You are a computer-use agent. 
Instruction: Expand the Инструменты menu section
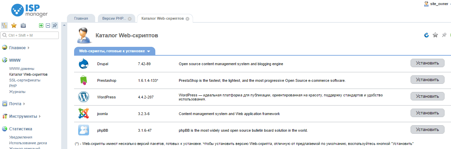25,116
